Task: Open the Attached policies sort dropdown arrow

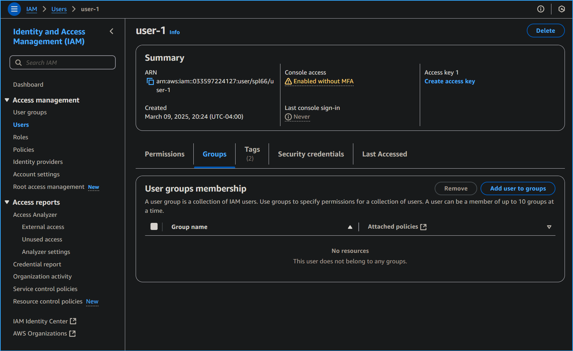Action: click(x=549, y=227)
